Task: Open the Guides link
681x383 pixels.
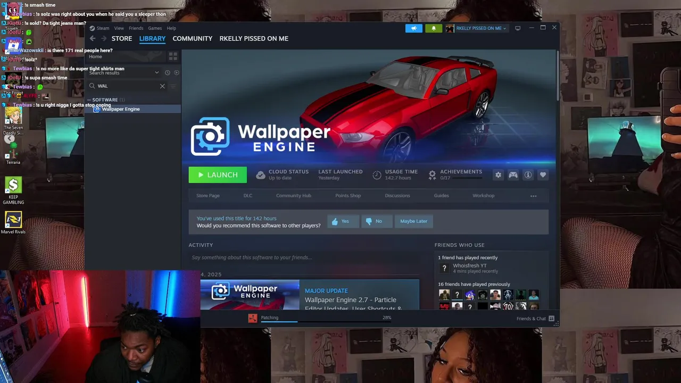Action: click(441, 196)
